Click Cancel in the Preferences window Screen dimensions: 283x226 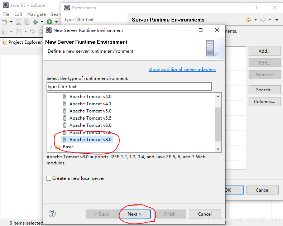point(263,190)
